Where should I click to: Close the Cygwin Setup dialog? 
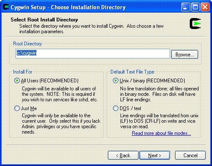pos(205,7)
